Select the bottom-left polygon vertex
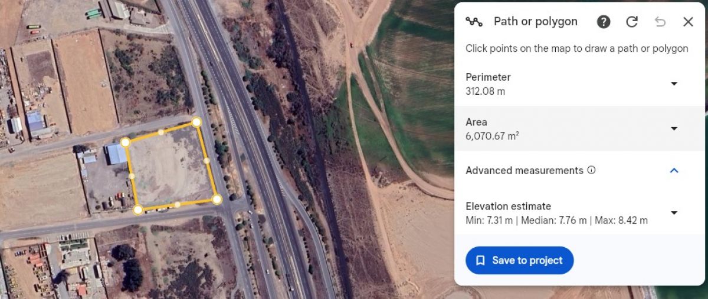The width and height of the screenshot is (708, 299). [137, 210]
